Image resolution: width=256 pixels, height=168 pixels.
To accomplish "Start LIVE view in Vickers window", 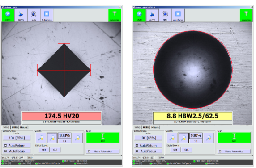I will click(8, 16).
